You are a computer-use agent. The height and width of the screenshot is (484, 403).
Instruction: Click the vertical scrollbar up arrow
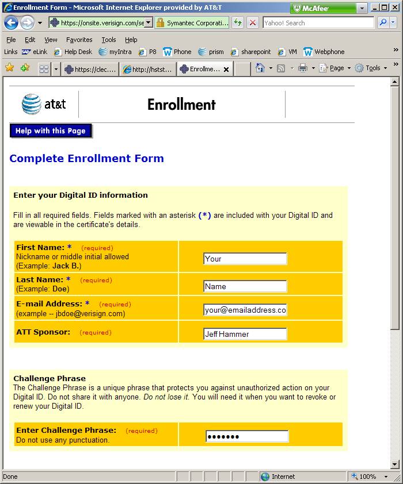click(x=395, y=82)
